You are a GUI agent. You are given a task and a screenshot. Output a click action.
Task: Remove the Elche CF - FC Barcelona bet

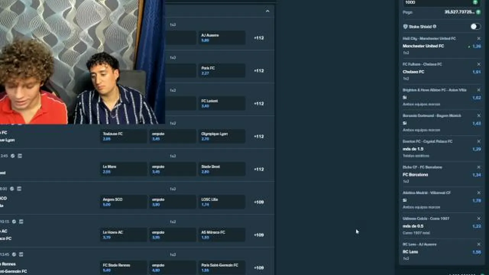tap(479, 167)
